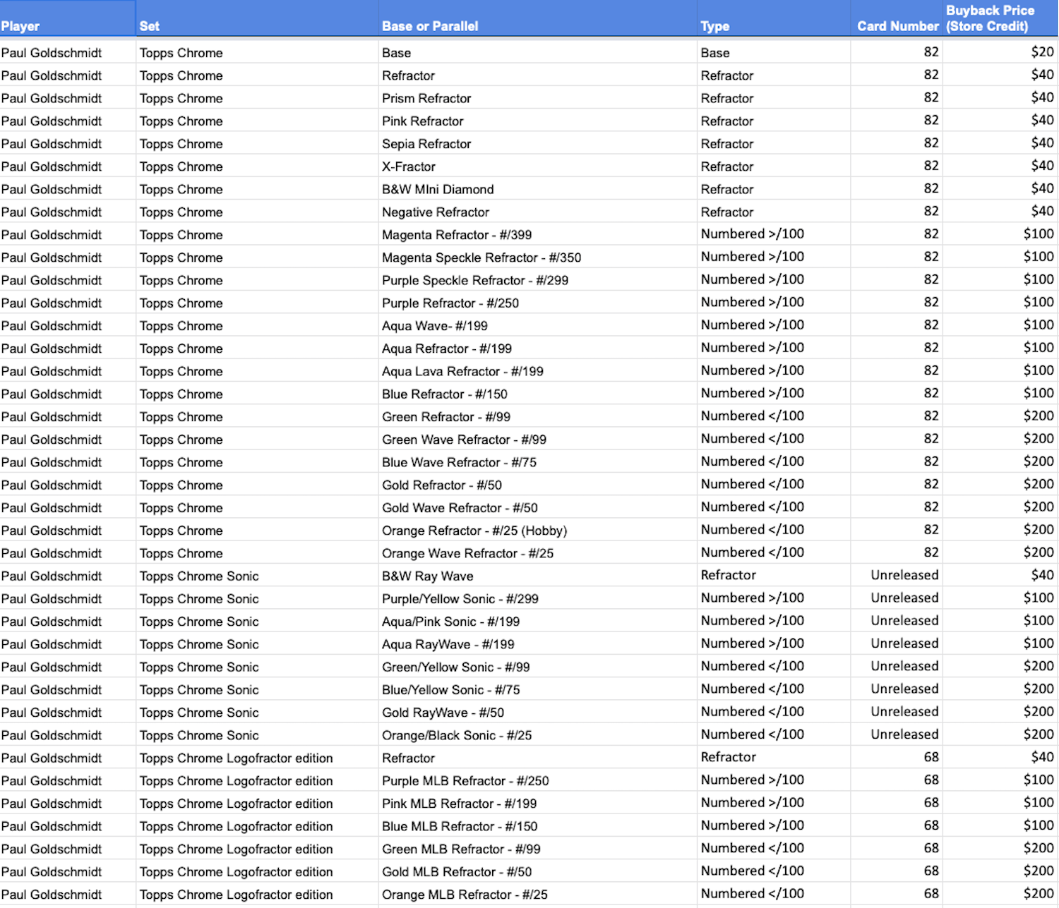Select the B&W Ray Wave cell

[428, 576]
